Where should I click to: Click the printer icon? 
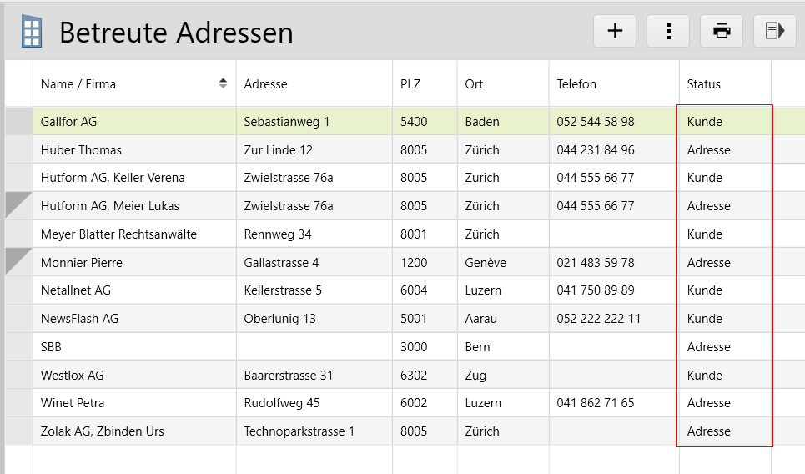(x=722, y=31)
